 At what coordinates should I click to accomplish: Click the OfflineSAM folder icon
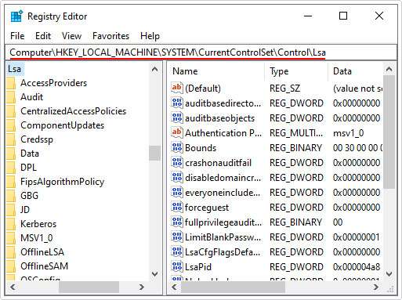[x=11, y=266]
